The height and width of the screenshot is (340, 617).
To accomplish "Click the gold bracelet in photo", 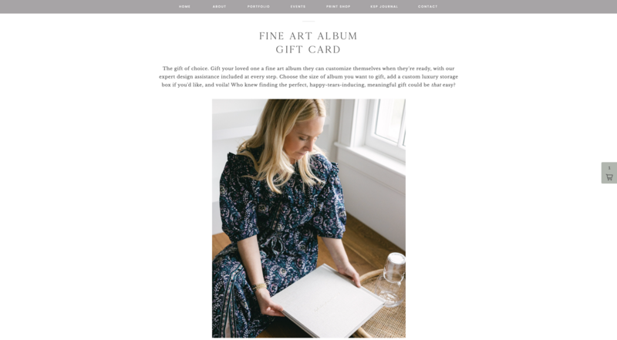I will tap(258, 287).
